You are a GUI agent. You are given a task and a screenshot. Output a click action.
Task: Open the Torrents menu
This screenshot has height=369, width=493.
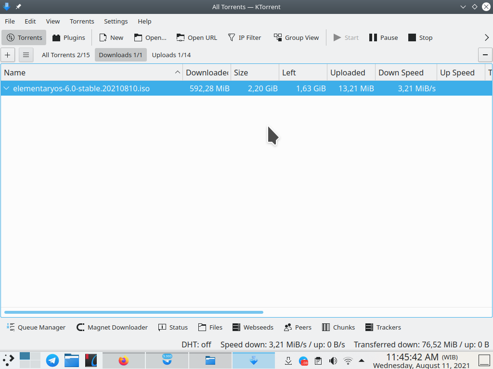tap(82, 21)
